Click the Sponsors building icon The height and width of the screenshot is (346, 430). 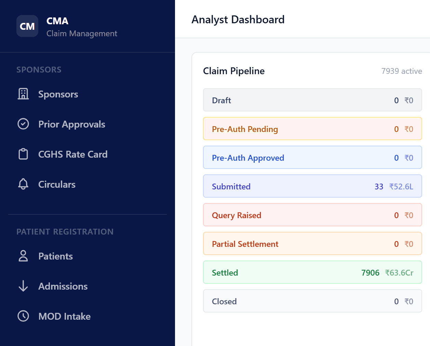tap(23, 94)
